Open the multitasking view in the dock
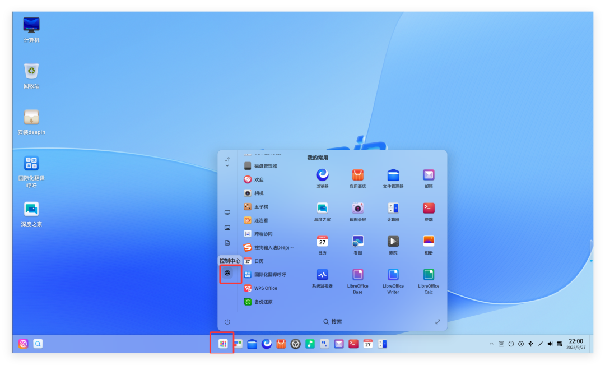The image size is (605, 365). (238, 344)
